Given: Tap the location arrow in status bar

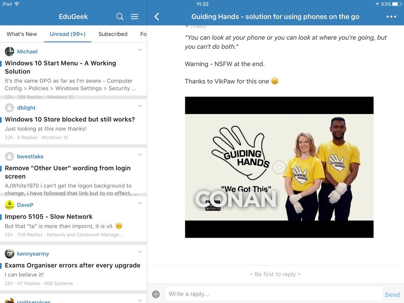Looking at the screenshot, I should 377,4.
